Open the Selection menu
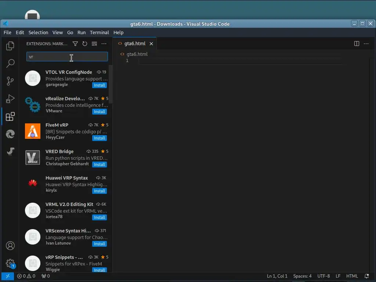376x282 pixels. [x=38, y=32]
